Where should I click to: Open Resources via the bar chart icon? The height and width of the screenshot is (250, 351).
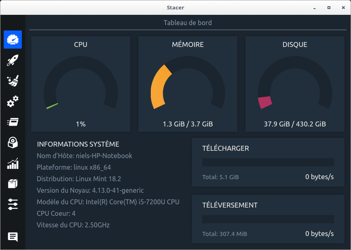click(13, 164)
